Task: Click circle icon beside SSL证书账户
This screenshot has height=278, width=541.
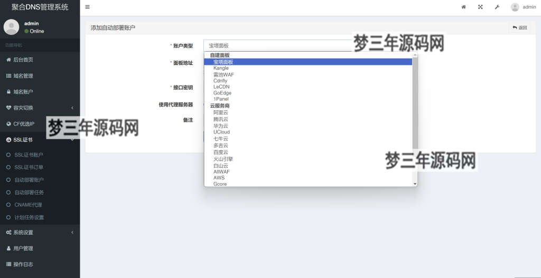Action: pyautogui.click(x=8, y=155)
